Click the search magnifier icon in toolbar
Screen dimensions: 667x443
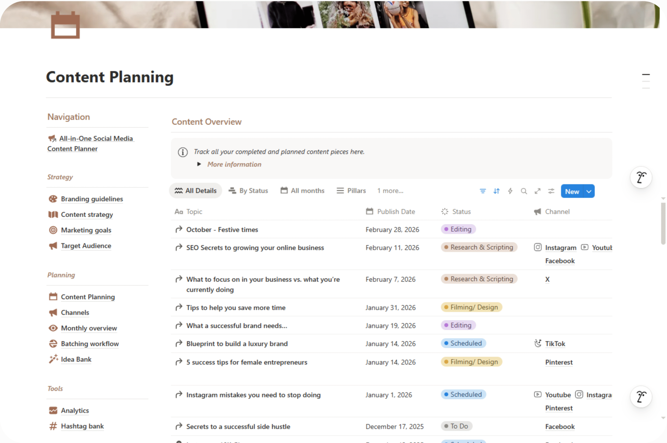tap(524, 191)
